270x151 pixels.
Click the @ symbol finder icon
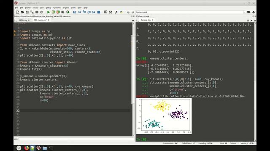(x=41, y=12)
